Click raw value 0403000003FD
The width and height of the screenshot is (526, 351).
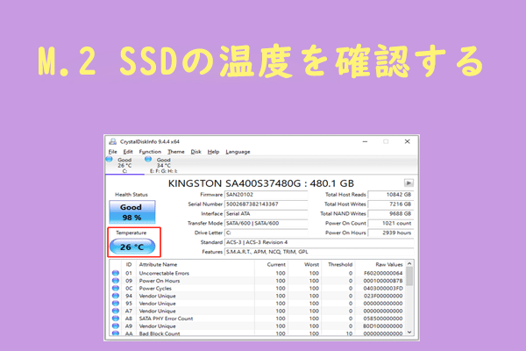[x=383, y=288]
